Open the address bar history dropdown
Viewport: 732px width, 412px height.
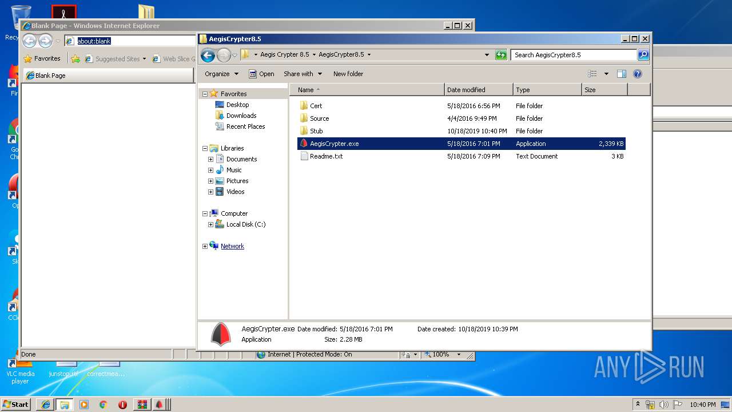pyautogui.click(x=487, y=55)
